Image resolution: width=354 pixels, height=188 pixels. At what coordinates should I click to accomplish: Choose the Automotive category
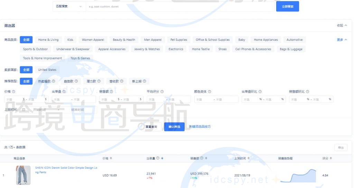(x=295, y=40)
